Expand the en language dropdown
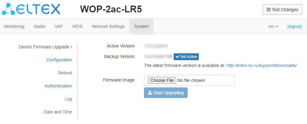The image size is (307, 124). coord(273,26)
